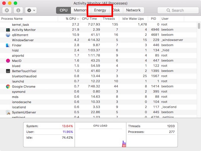Sort by Process Name column header
The height and width of the screenshot is (151, 201).
click(x=29, y=19)
